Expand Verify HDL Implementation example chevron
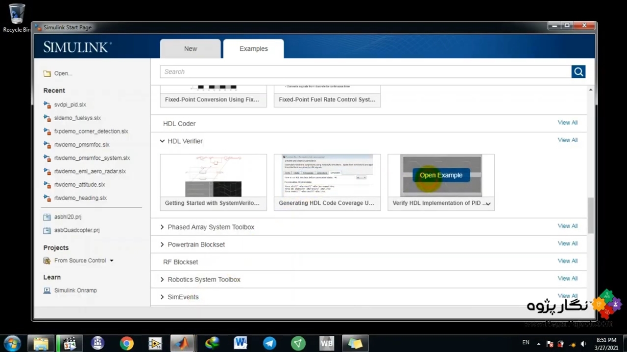Image resolution: width=627 pixels, height=352 pixels. coord(488,203)
